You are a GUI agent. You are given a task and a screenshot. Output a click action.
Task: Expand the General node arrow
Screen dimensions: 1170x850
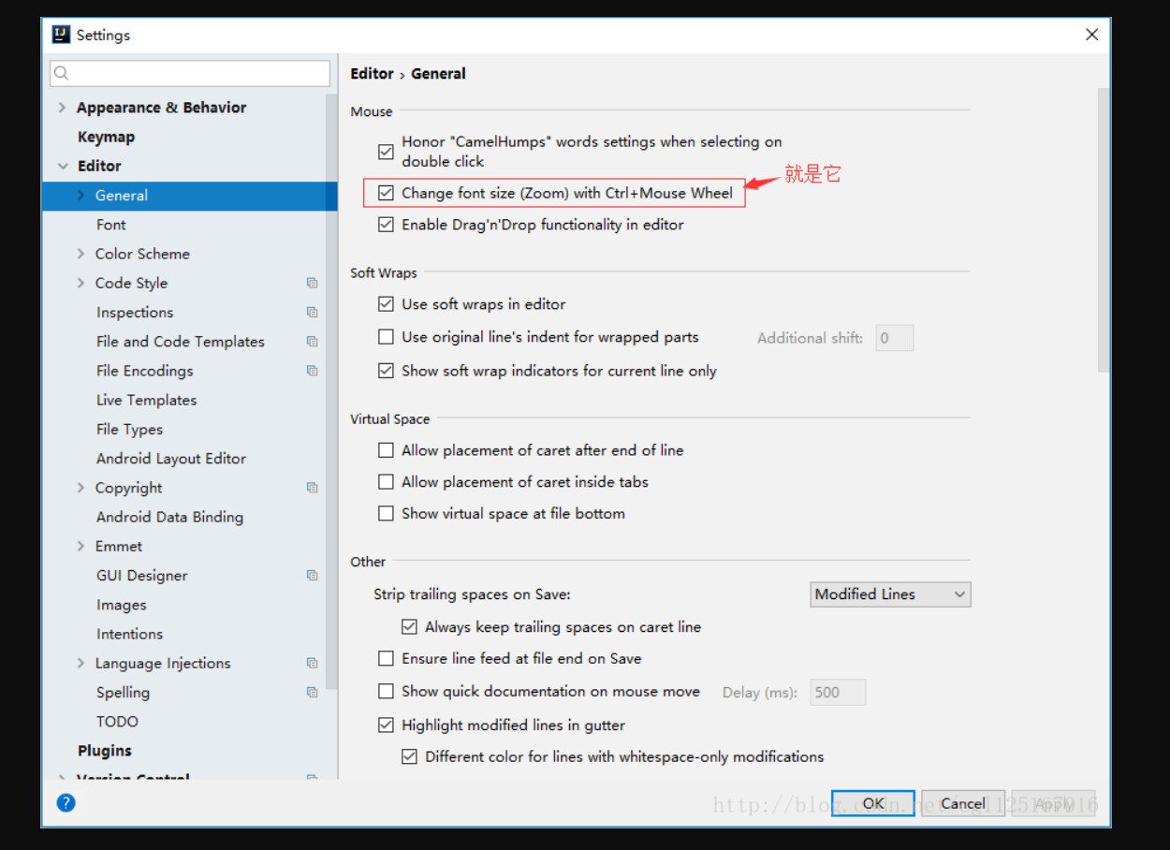tap(80, 195)
